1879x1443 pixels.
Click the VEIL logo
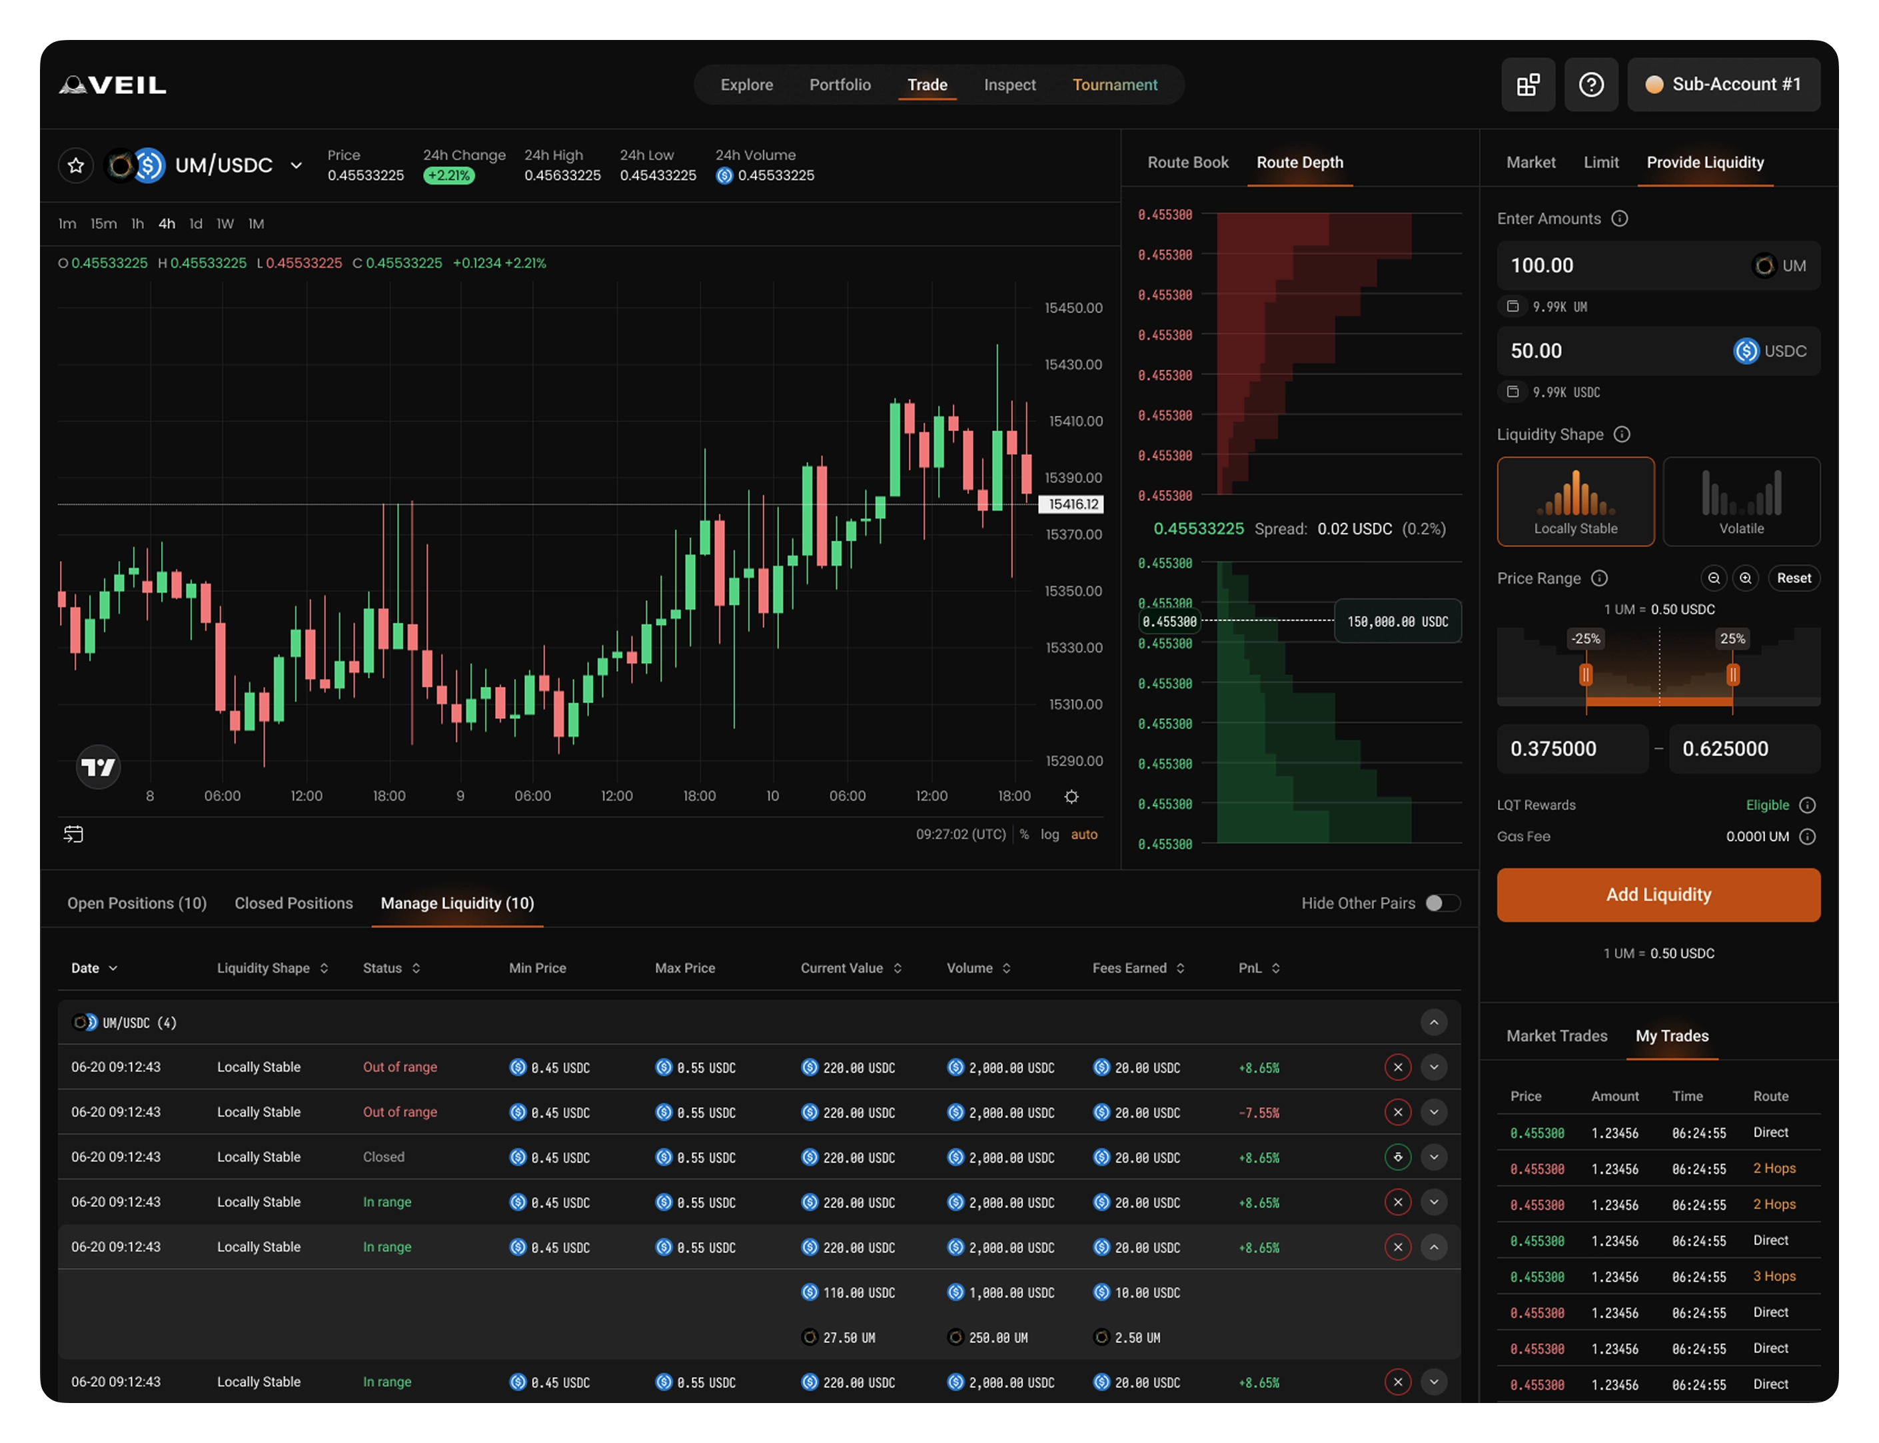coord(113,84)
